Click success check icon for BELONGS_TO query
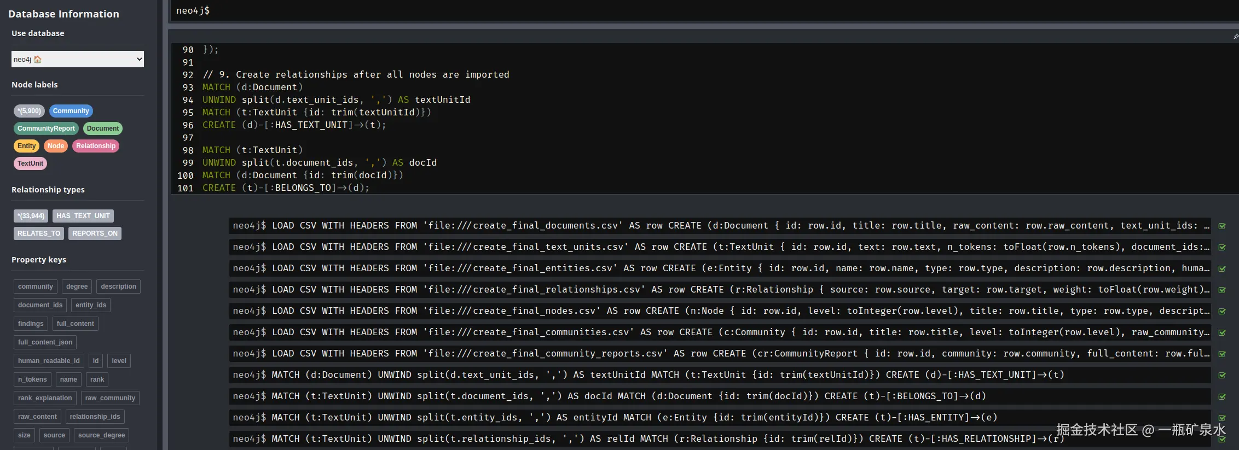The image size is (1239, 450). click(x=1221, y=396)
